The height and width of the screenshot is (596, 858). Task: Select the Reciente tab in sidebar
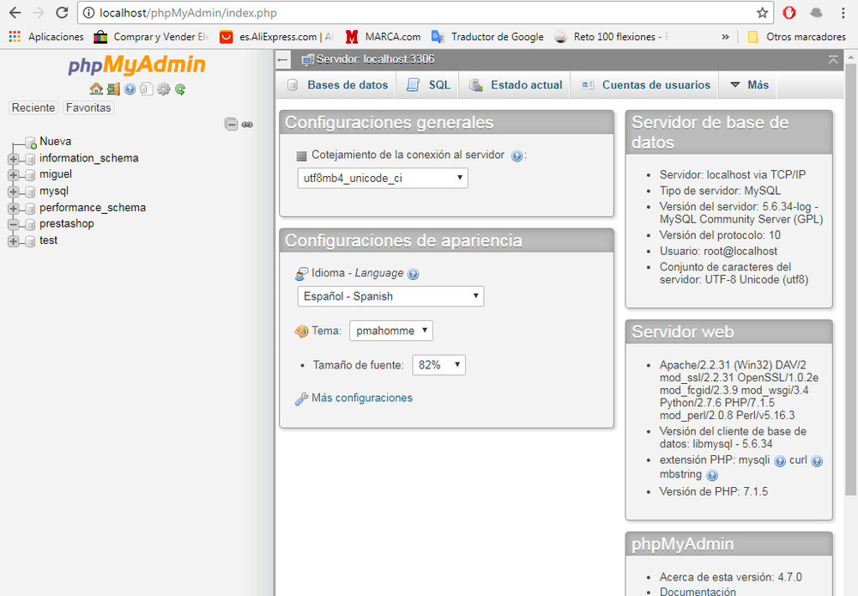(33, 108)
